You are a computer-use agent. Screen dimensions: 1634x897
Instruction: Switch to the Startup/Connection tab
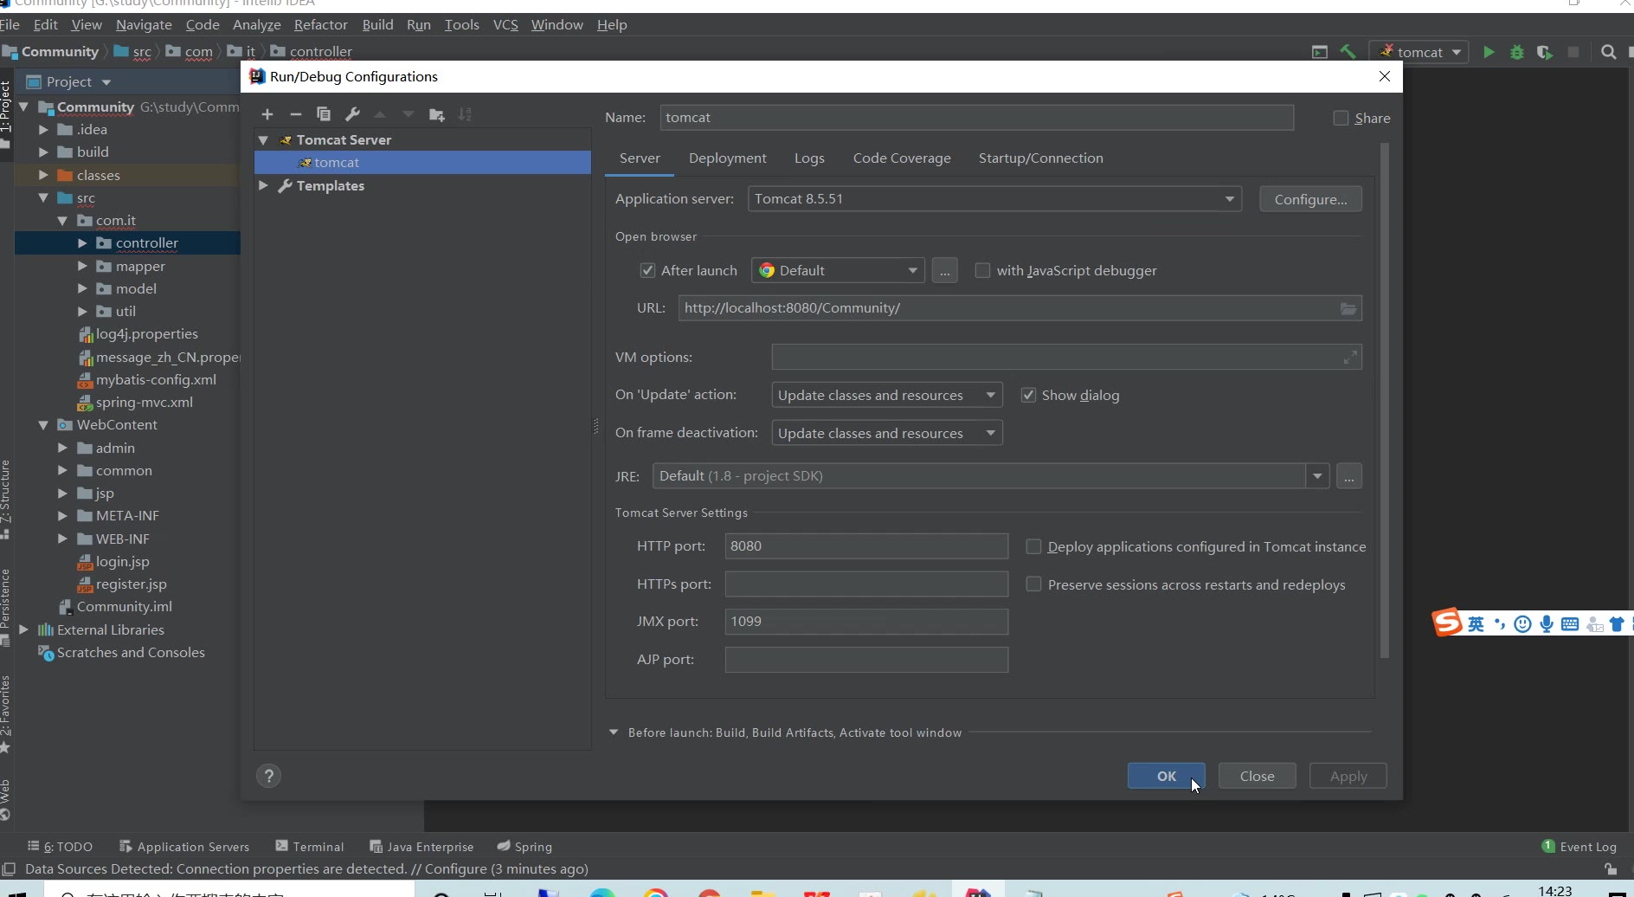tap(1040, 158)
